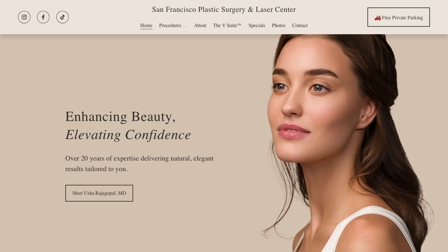Click the red car emoji in parking button

[377, 18]
